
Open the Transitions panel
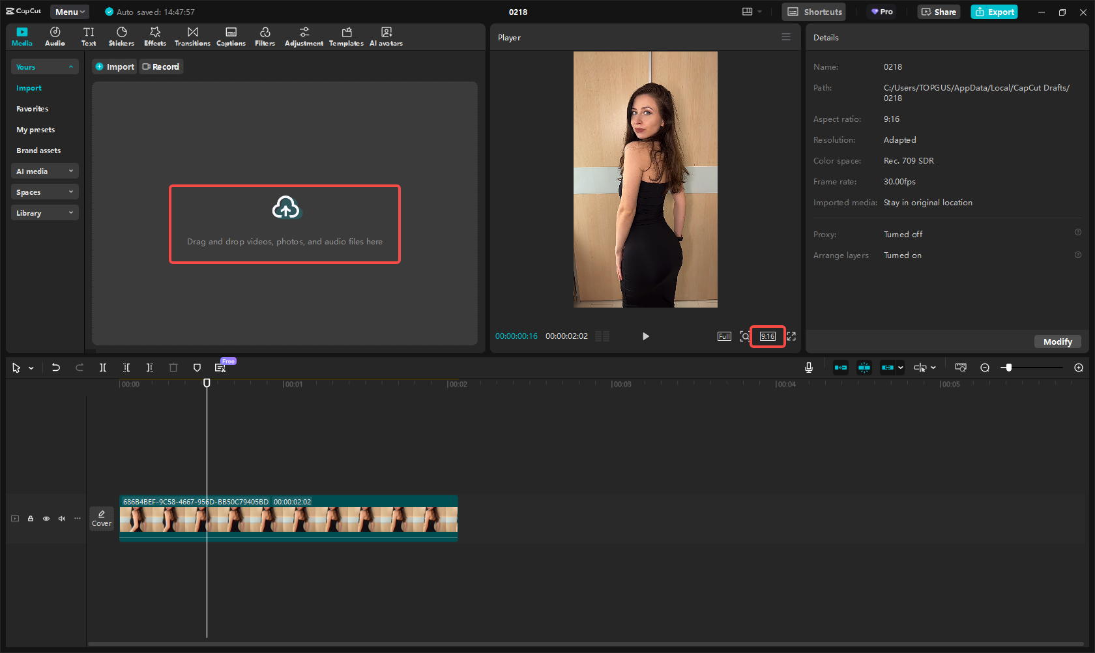tap(192, 36)
